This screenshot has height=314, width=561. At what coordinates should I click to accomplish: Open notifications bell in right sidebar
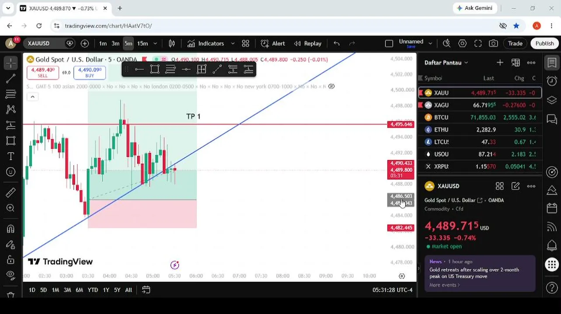552,245
